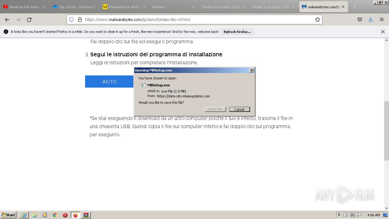This screenshot has height=219, width=389.
Task: Switch to first Tension Is Growing tab
Action: [224, 7]
